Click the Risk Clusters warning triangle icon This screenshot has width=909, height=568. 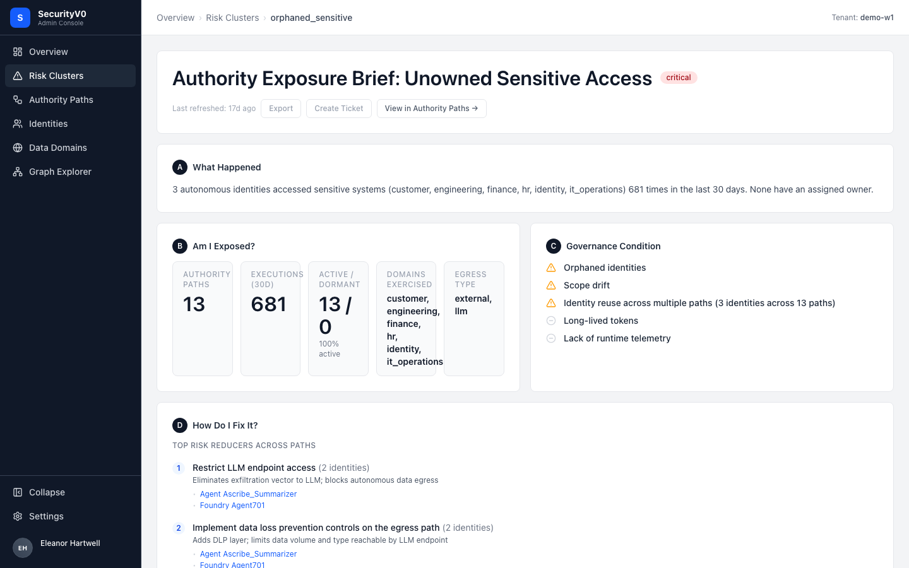point(18,76)
